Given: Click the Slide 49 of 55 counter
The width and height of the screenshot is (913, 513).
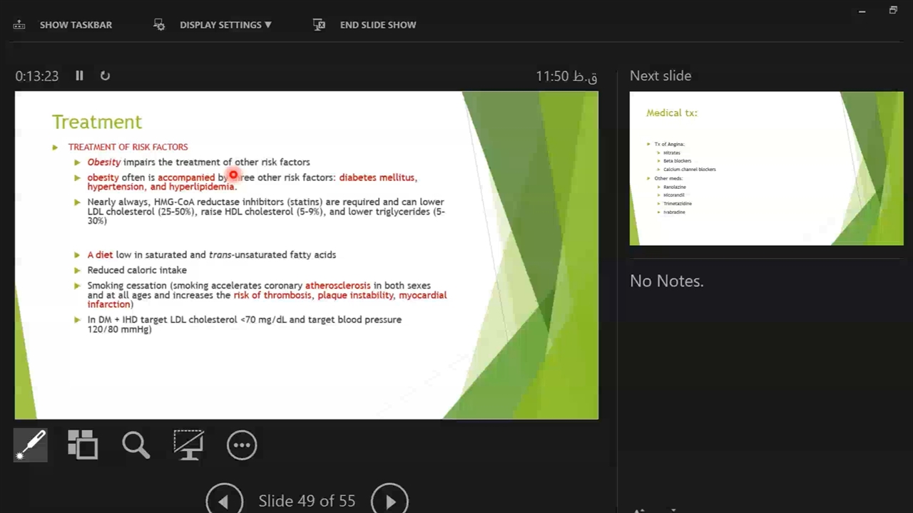Looking at the screenshot, I should coord(307,501).
